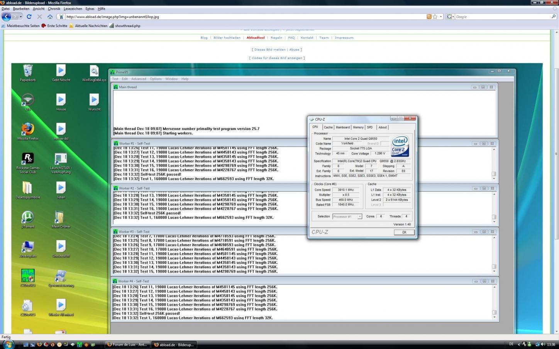The height and width of the screenshot is (349, 559).
Task: Open the Meistbesuchte Seiten bookmark
Action: tap(20, 26)
